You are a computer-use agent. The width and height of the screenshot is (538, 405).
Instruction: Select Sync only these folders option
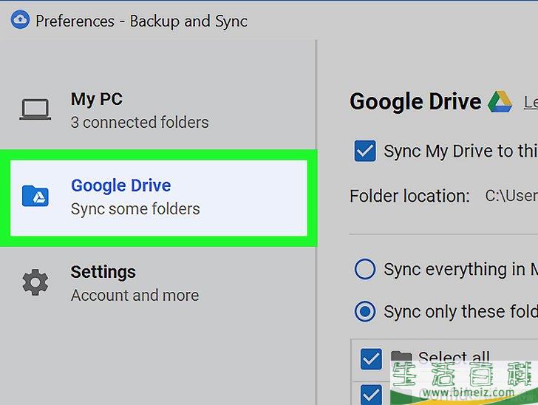pyautogui.click(x=365, y=311)
